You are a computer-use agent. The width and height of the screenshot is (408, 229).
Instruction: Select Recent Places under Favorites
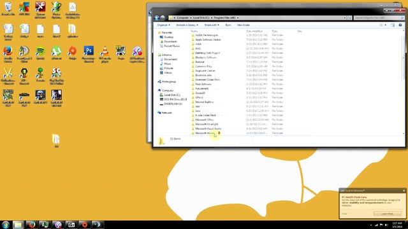(171, 46)
